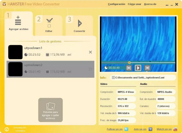Open the Acerca de menu
Viewport: 182px width, 133px height.
pyautogui.click(x=150, y=4)
